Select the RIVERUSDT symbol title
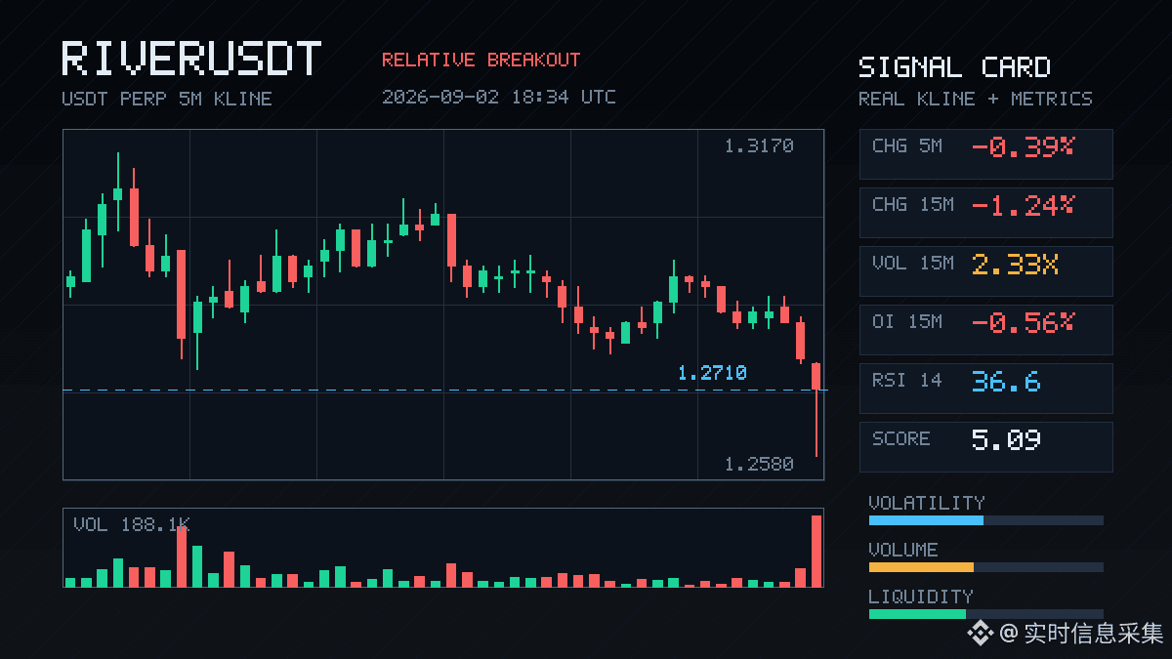The width and height of the screenshot is (1172, 659). (191, 59)
